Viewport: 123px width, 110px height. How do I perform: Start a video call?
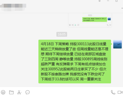click(120, 92)
